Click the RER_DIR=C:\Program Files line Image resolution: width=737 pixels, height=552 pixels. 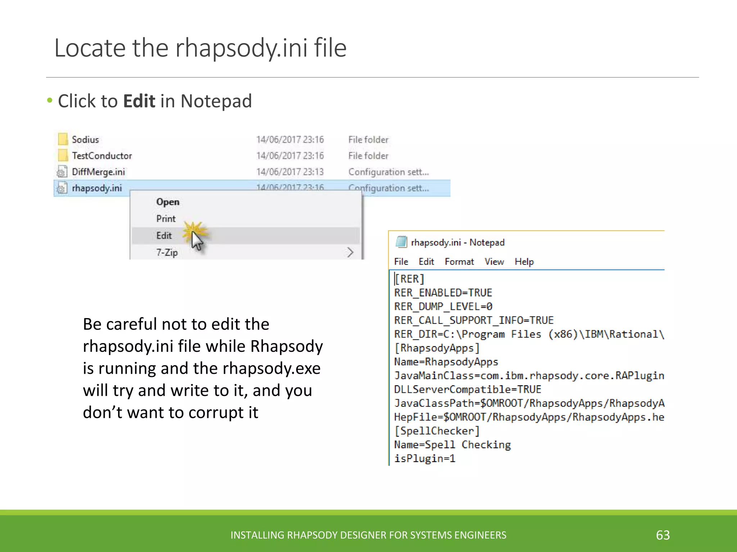529,334
